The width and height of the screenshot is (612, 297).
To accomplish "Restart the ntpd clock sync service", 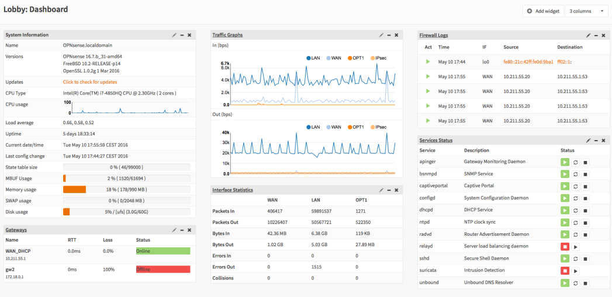I will pyautogui.click(x=575, y=222).
